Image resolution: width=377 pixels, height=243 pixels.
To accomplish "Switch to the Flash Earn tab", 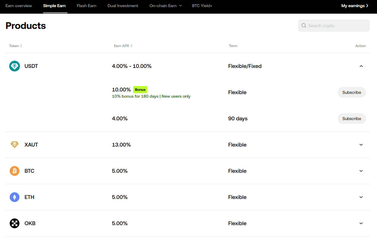I will pyautogui.click(x=87, y=6).
